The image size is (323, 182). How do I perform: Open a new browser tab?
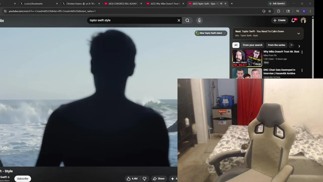pyautogui.click(x=232, y=4)
